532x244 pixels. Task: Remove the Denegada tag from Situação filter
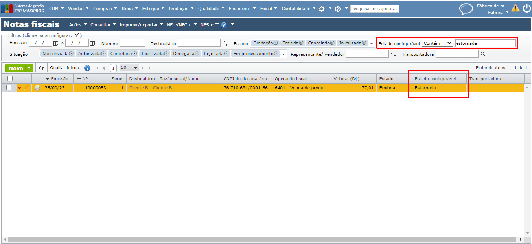point(198,54)
